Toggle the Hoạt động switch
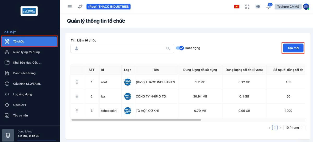 click(x=180, y=48)
